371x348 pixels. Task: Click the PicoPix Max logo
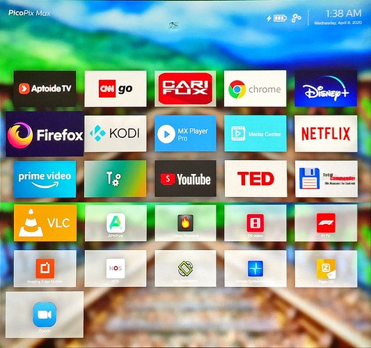(29, 13)
